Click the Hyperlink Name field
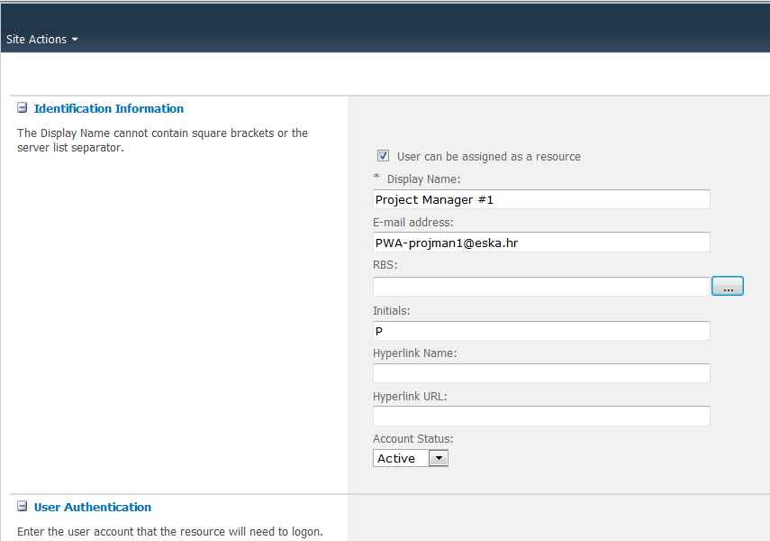770x541 pixels. click(541, 373)
